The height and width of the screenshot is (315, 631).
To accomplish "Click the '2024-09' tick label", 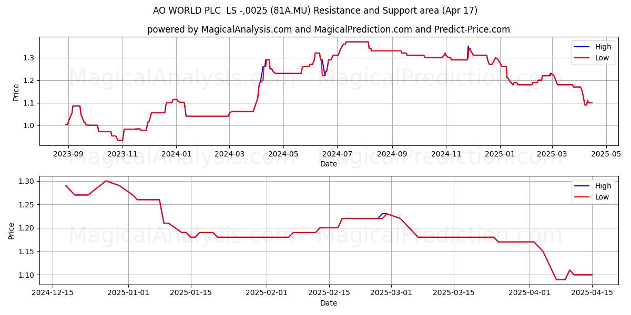I will point(392,154).
